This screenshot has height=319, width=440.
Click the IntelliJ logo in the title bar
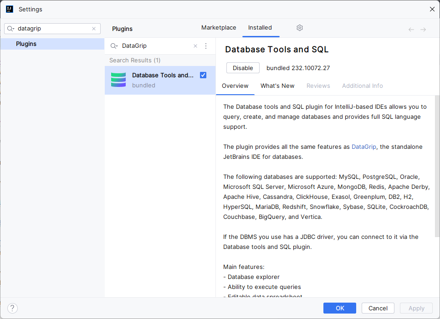[9, 9]
